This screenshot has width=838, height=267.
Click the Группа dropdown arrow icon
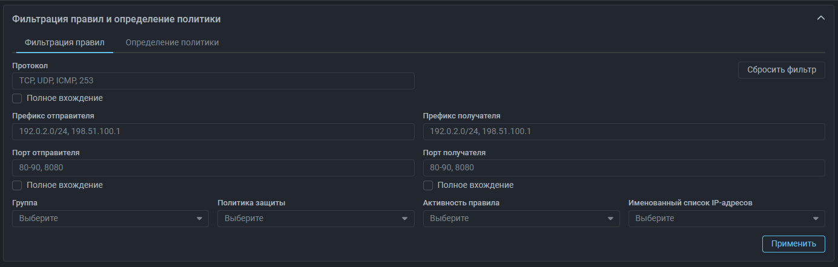pyautogui.click(x=199, y=219)
